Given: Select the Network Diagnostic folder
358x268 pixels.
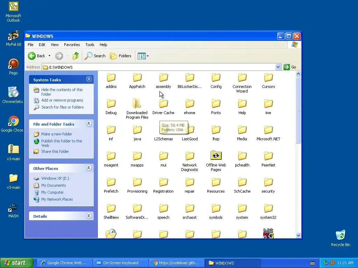Looking at the screenshot, I should click(x=190, y=162).
